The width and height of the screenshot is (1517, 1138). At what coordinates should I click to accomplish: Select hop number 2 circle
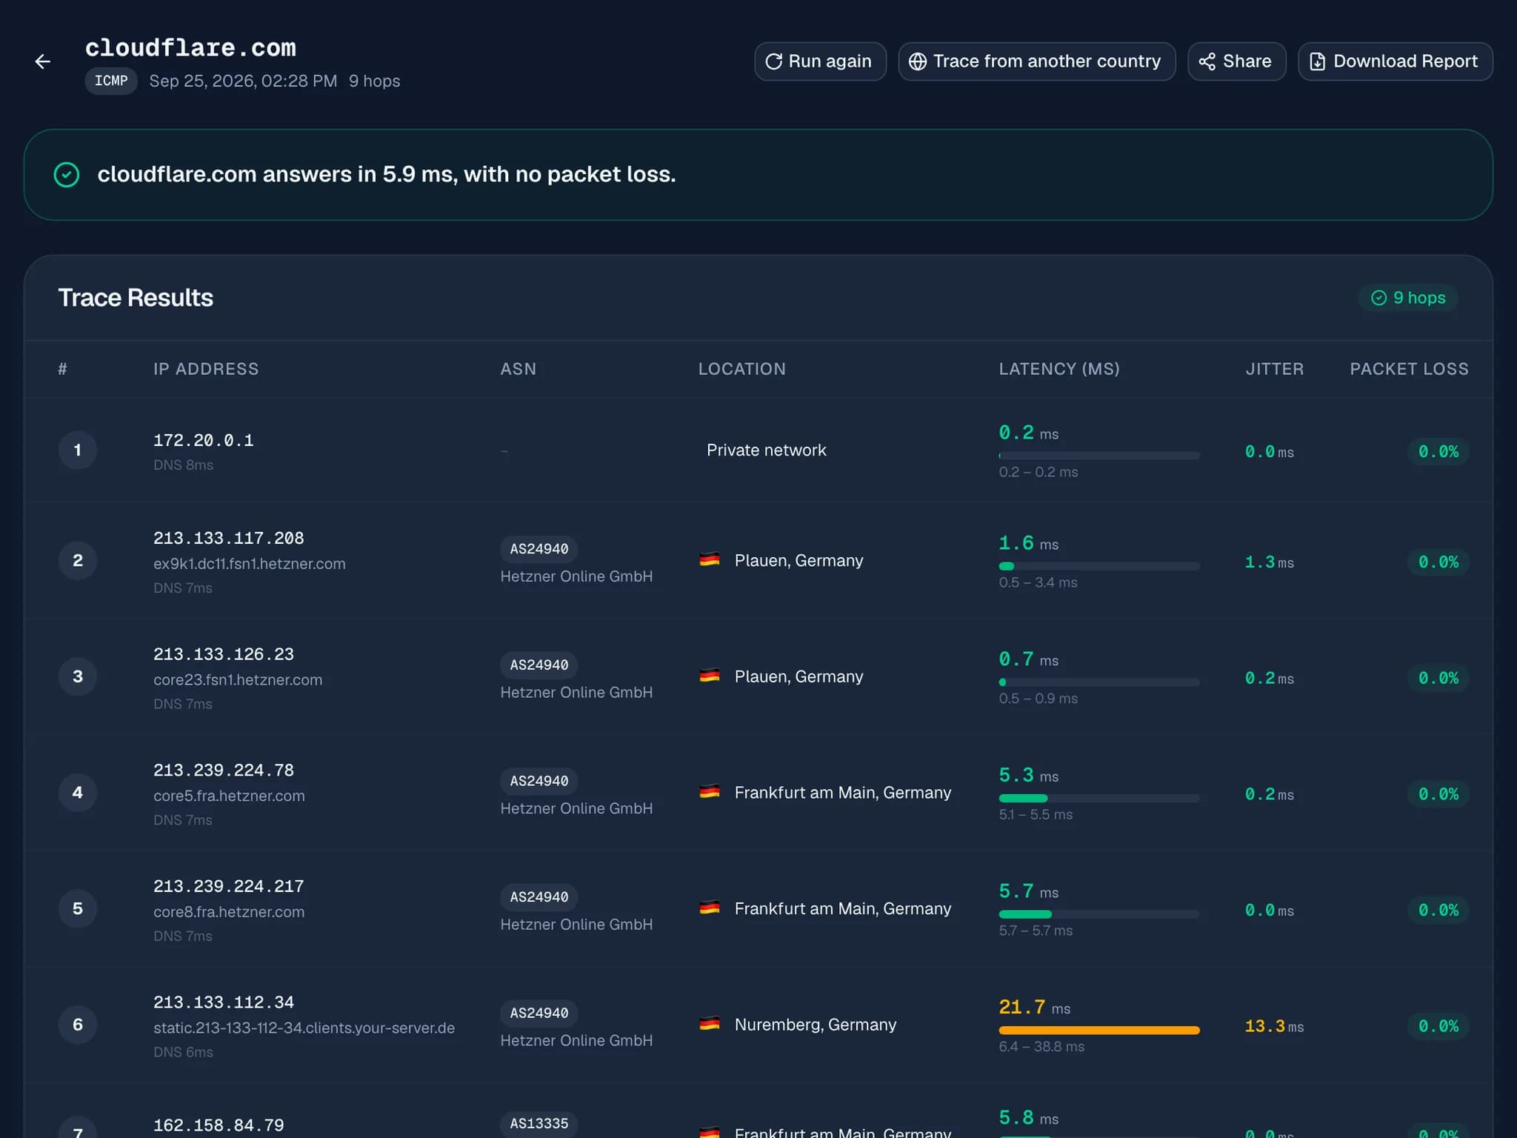78,561
